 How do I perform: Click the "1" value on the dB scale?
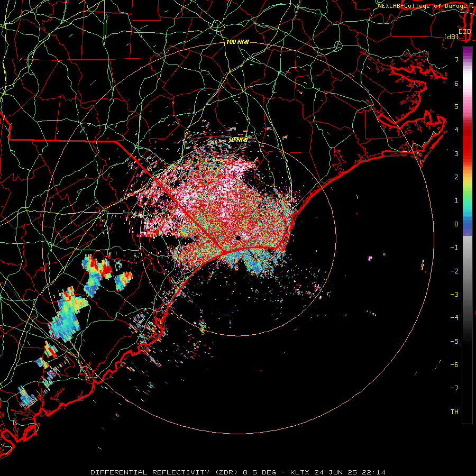456,200
